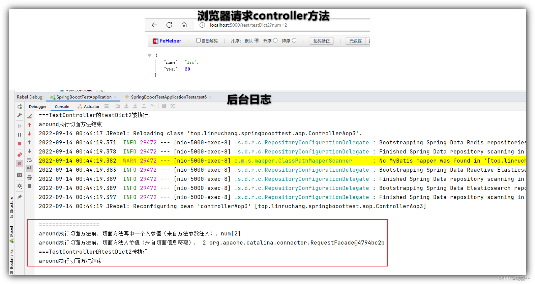Rerun the debug session

[20, 107]
